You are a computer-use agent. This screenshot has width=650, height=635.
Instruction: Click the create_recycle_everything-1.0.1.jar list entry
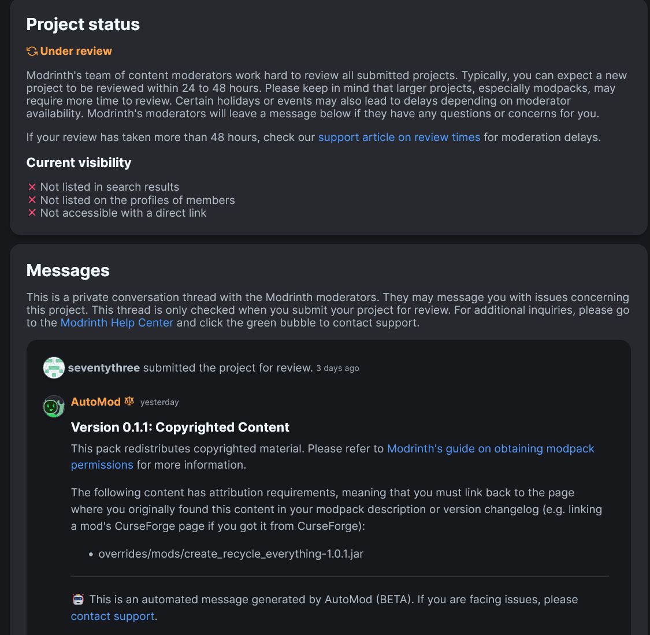coord(231,554)
